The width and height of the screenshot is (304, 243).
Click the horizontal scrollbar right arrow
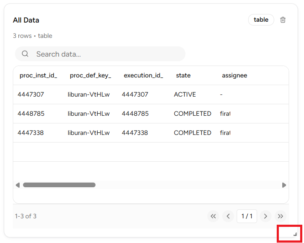[x=284, y=185]
